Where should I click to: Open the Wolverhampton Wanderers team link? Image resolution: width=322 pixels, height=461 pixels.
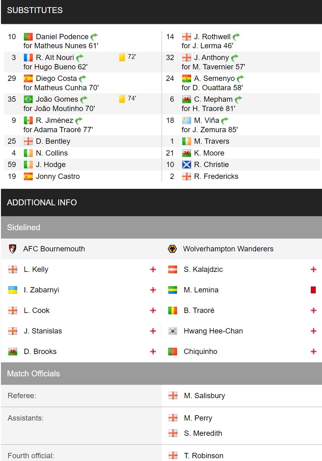pyautogui.click(x=228, y=249)
